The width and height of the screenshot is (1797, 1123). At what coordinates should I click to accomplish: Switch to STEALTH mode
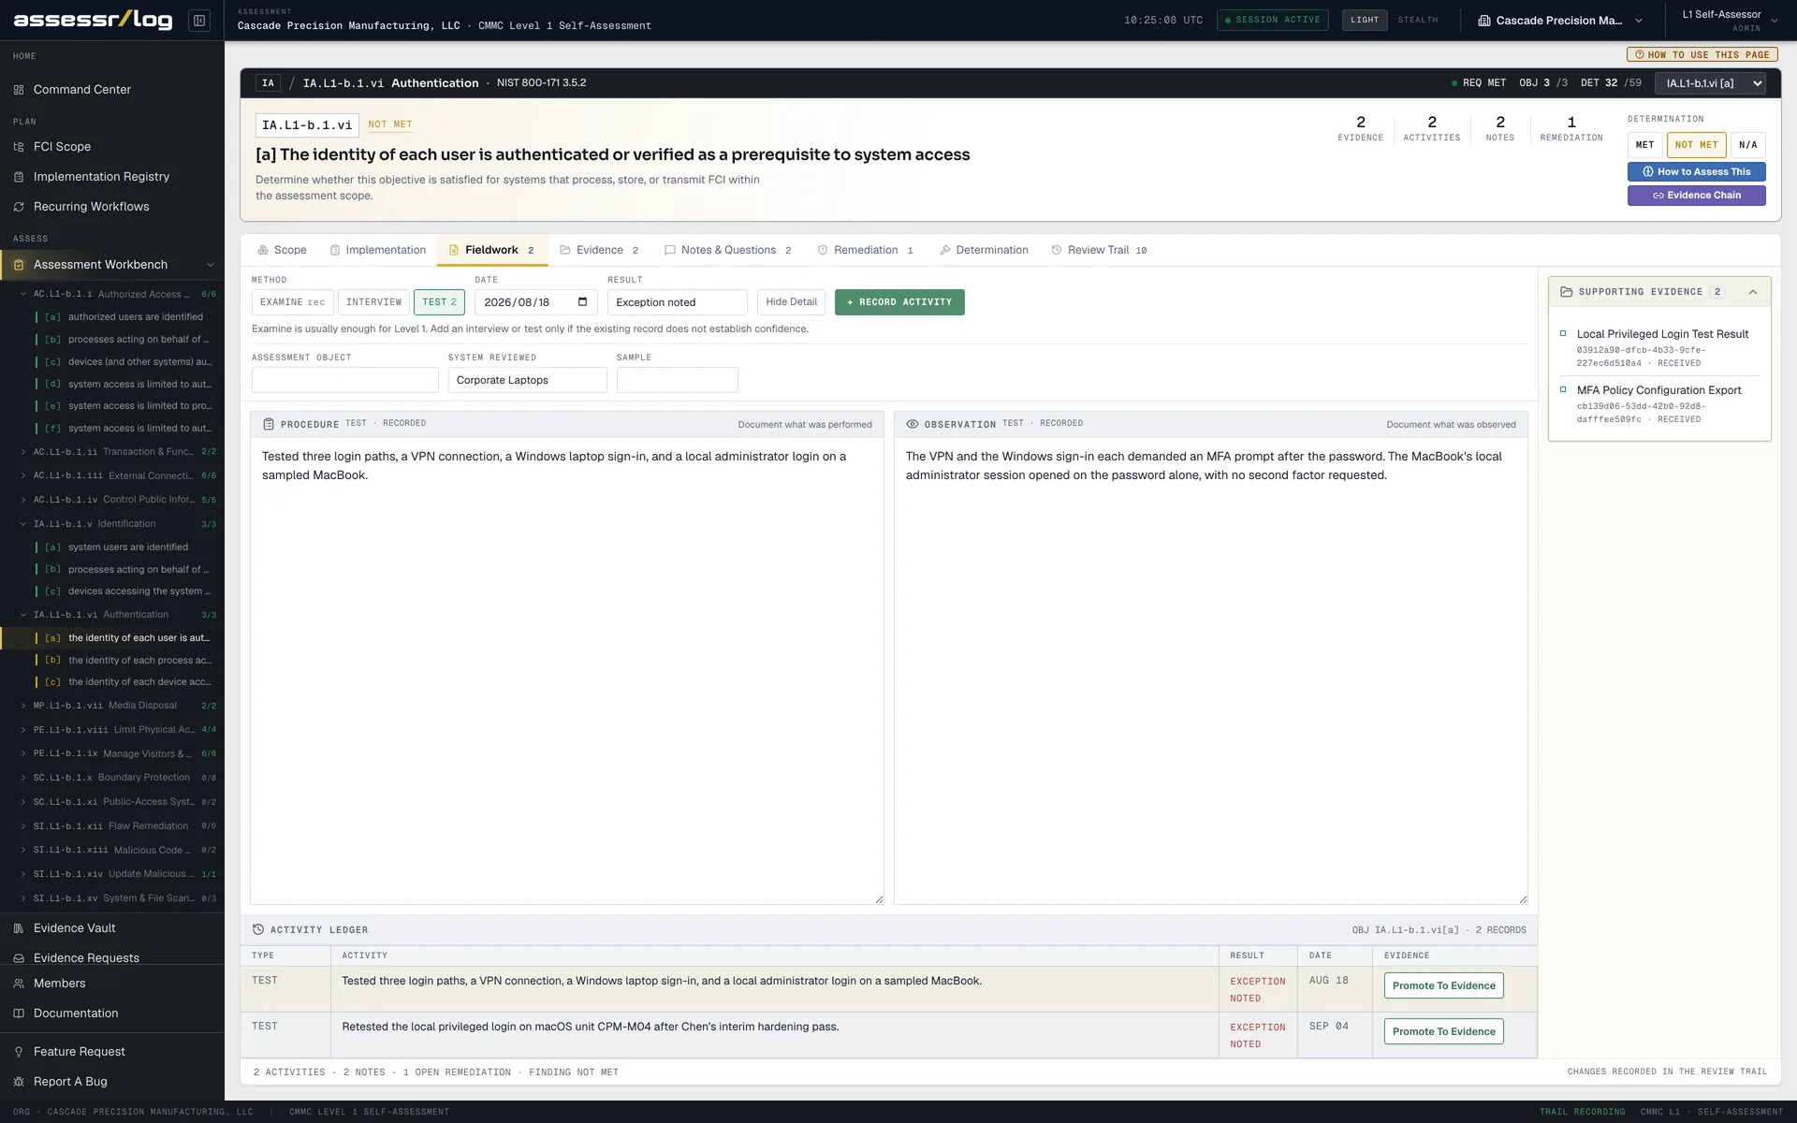click(1418, 20)
